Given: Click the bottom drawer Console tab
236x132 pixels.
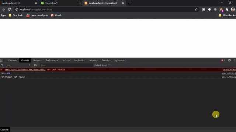Looking at the screenshot, I should tap(4, 129).
